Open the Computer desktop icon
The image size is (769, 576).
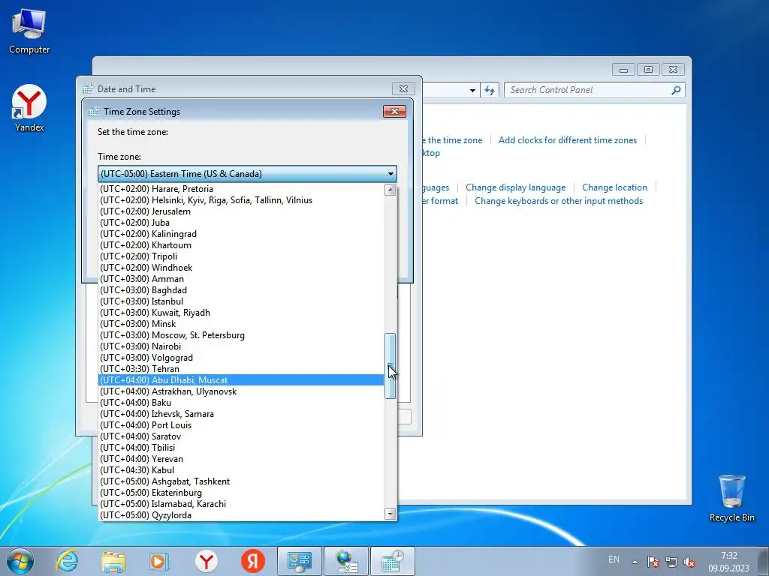(29, 31)
